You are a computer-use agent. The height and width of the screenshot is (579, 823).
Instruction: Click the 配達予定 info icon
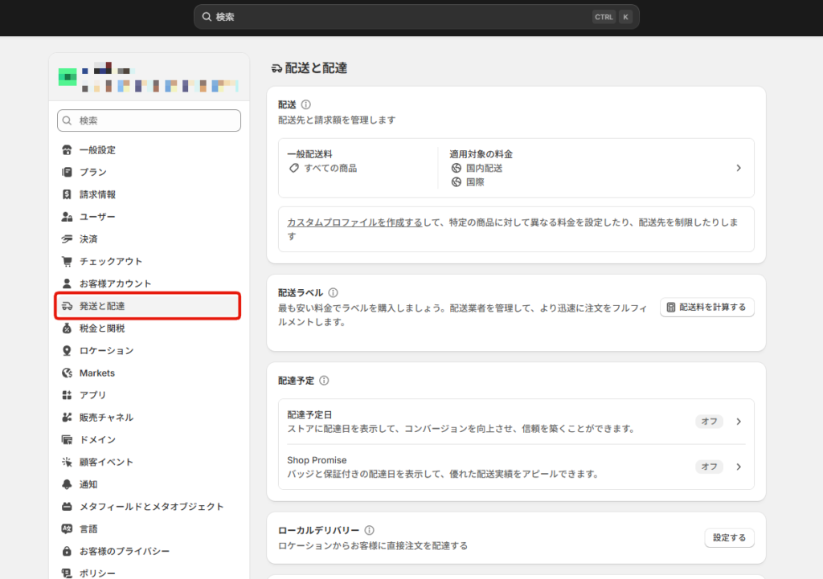point(326,381)
